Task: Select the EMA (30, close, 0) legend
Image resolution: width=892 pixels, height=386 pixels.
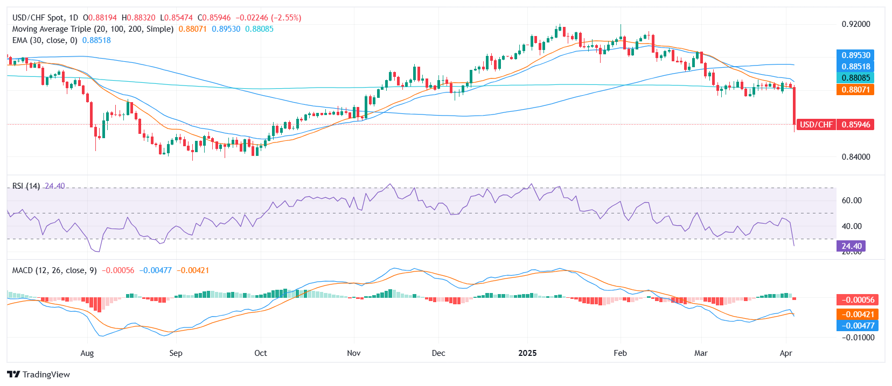Action: [x=45, y=40]
